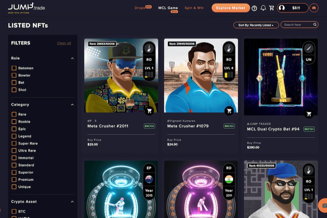
Task: Toggle the Rookie category checkbox
Action: coord(14,121)
